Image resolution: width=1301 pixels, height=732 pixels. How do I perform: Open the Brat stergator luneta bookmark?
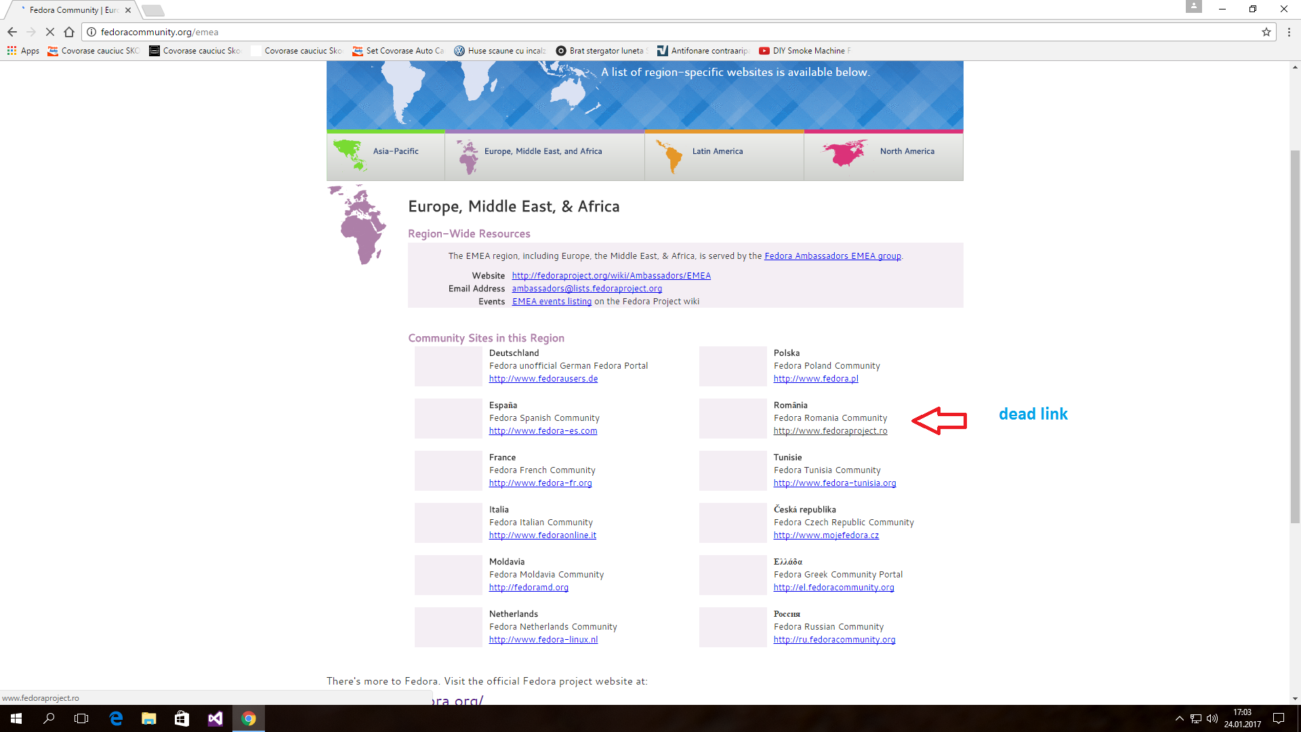[x=602, y=51]
